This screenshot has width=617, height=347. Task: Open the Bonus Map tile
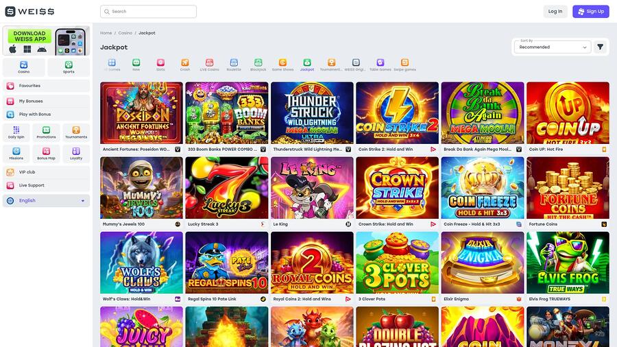[46, 154]
